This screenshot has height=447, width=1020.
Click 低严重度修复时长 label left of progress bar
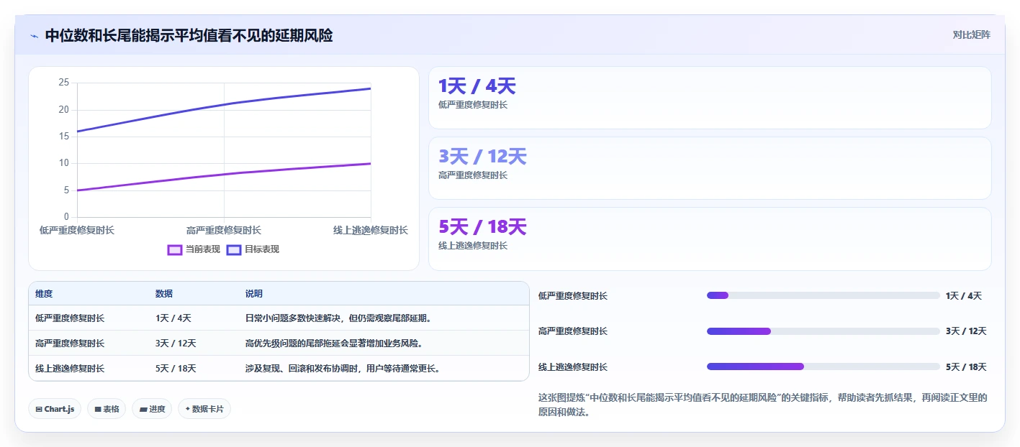pyautogui.click(x=573, y=296)
